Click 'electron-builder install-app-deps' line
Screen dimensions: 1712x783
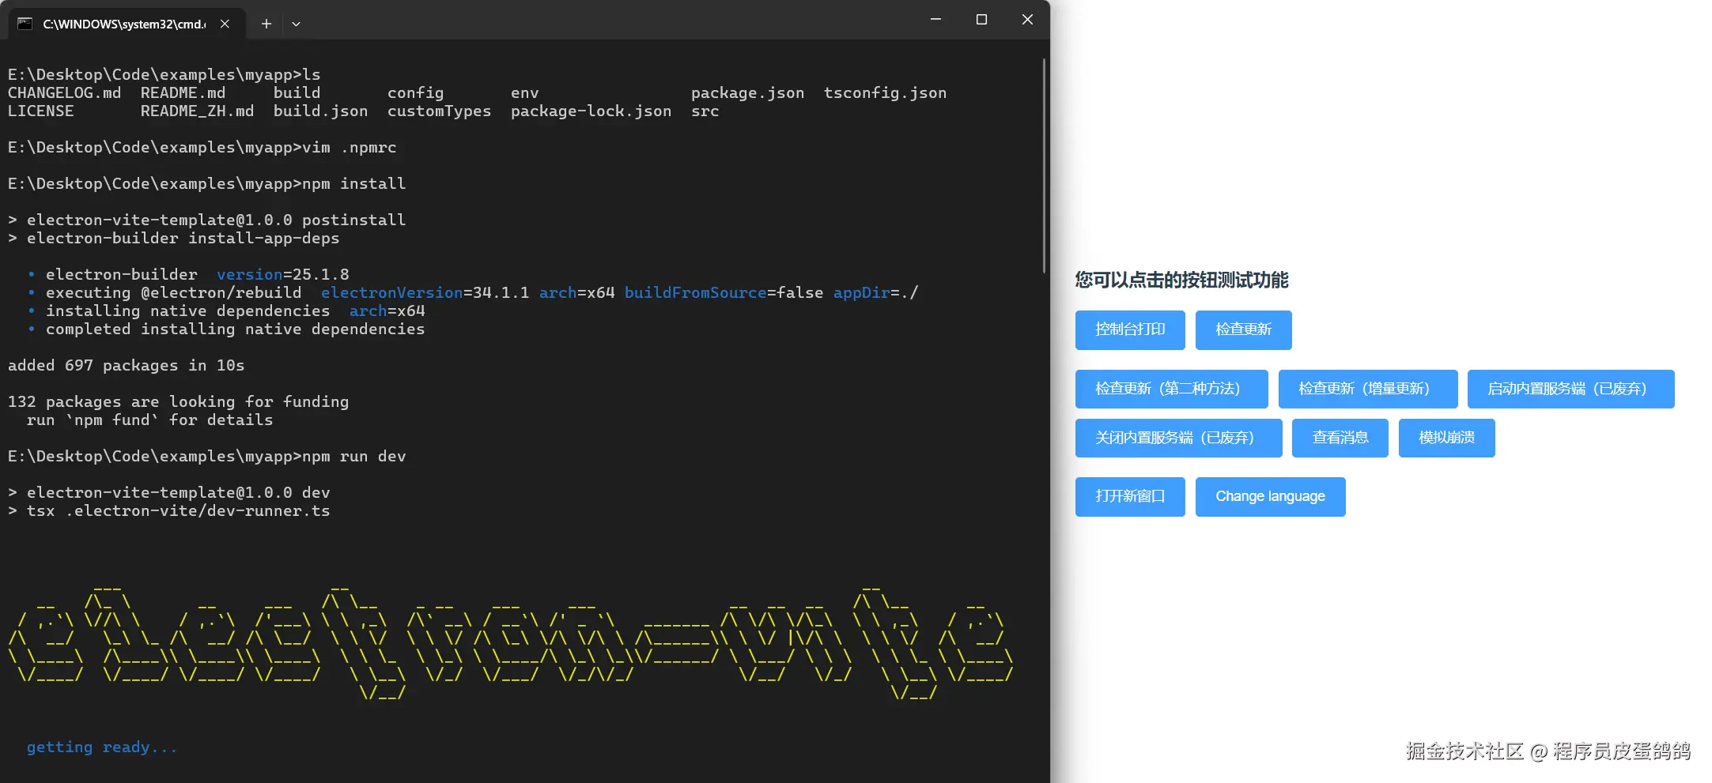(x=183, y=238)
